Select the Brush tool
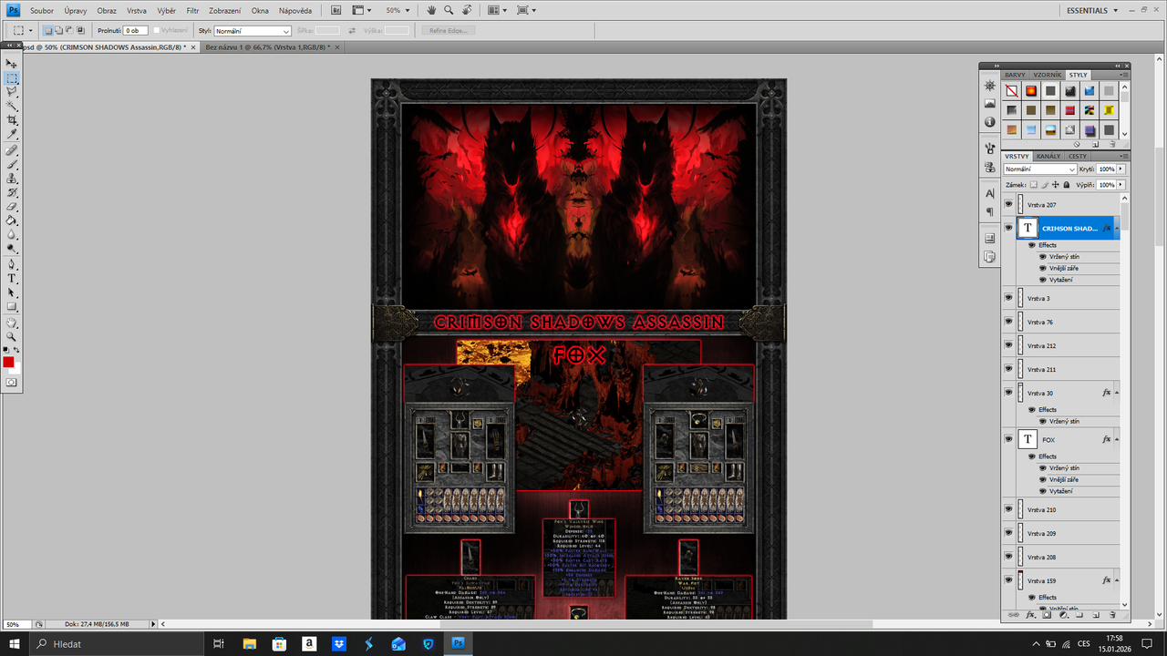This screenshot has width=1167, height=656. point(12,164)
